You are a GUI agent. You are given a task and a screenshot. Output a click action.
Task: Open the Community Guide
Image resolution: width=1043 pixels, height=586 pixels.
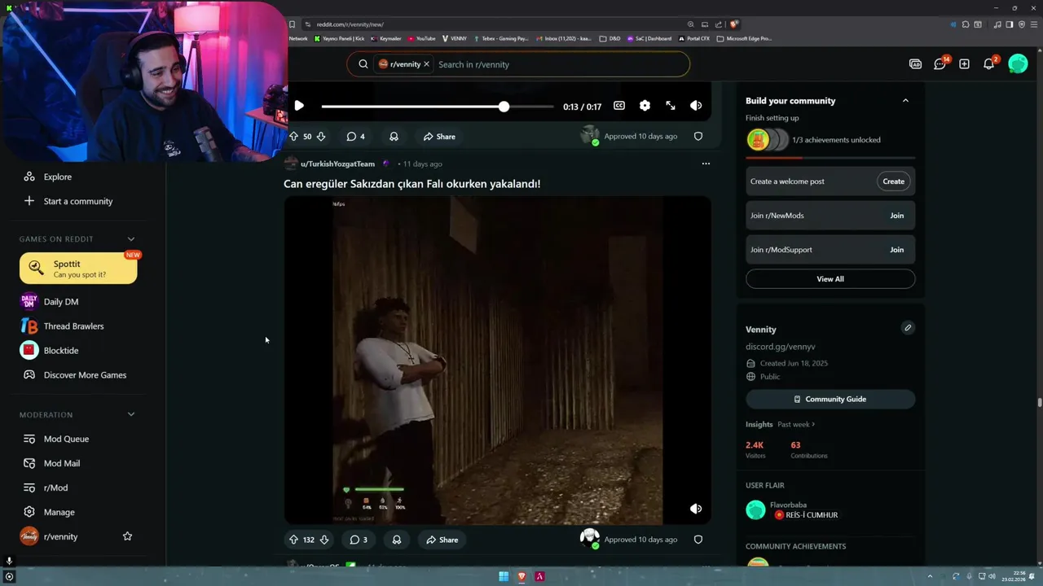[x=830, y=400]
